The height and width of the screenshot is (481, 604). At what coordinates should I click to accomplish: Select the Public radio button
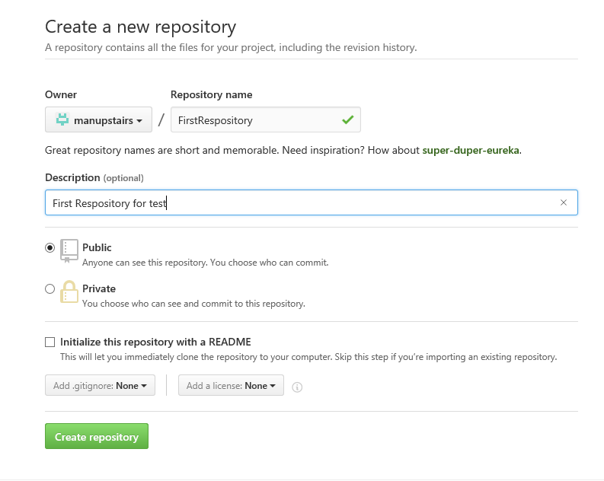[x=50, y=248]
